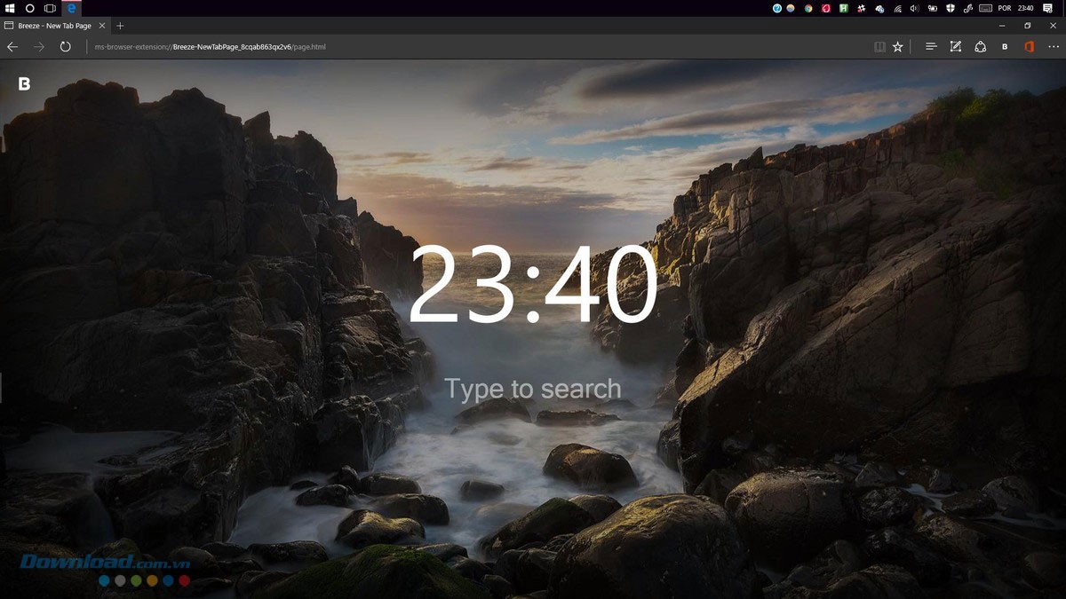Select the Breeze - New Tab Page tab
This screenshot has width=1066, height=599.
click(x=53, y=26)
